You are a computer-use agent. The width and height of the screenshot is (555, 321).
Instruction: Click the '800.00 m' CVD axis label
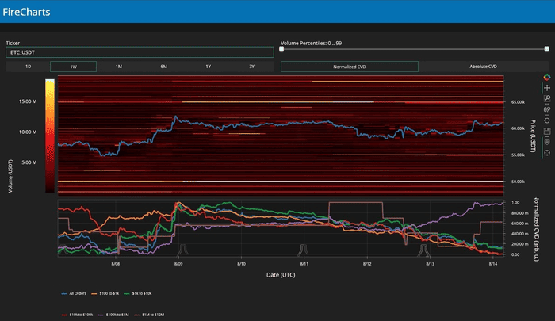coord(520,213)
